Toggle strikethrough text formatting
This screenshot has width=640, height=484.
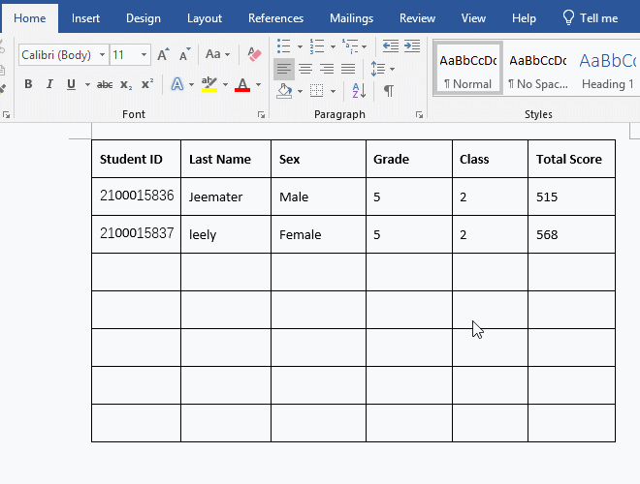click(105, 85)
